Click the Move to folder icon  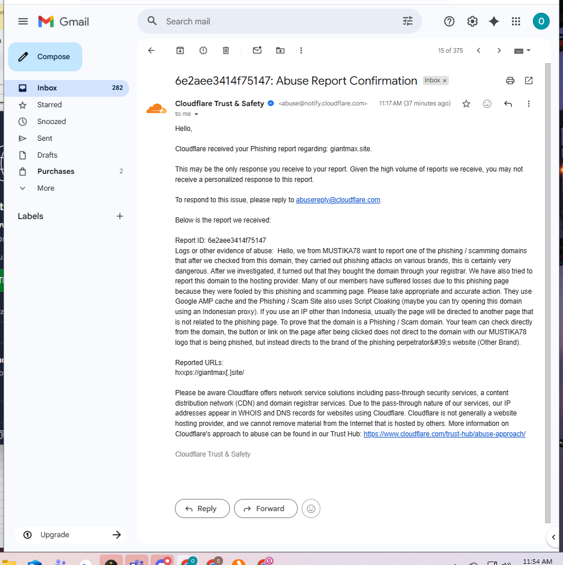[x=280, y=50]
